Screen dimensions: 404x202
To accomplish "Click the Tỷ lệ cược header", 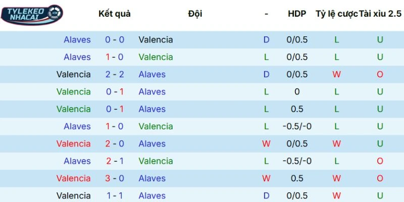I will [336, 14].
